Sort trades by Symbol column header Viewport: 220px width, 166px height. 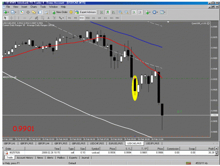(x=93, y=149)
